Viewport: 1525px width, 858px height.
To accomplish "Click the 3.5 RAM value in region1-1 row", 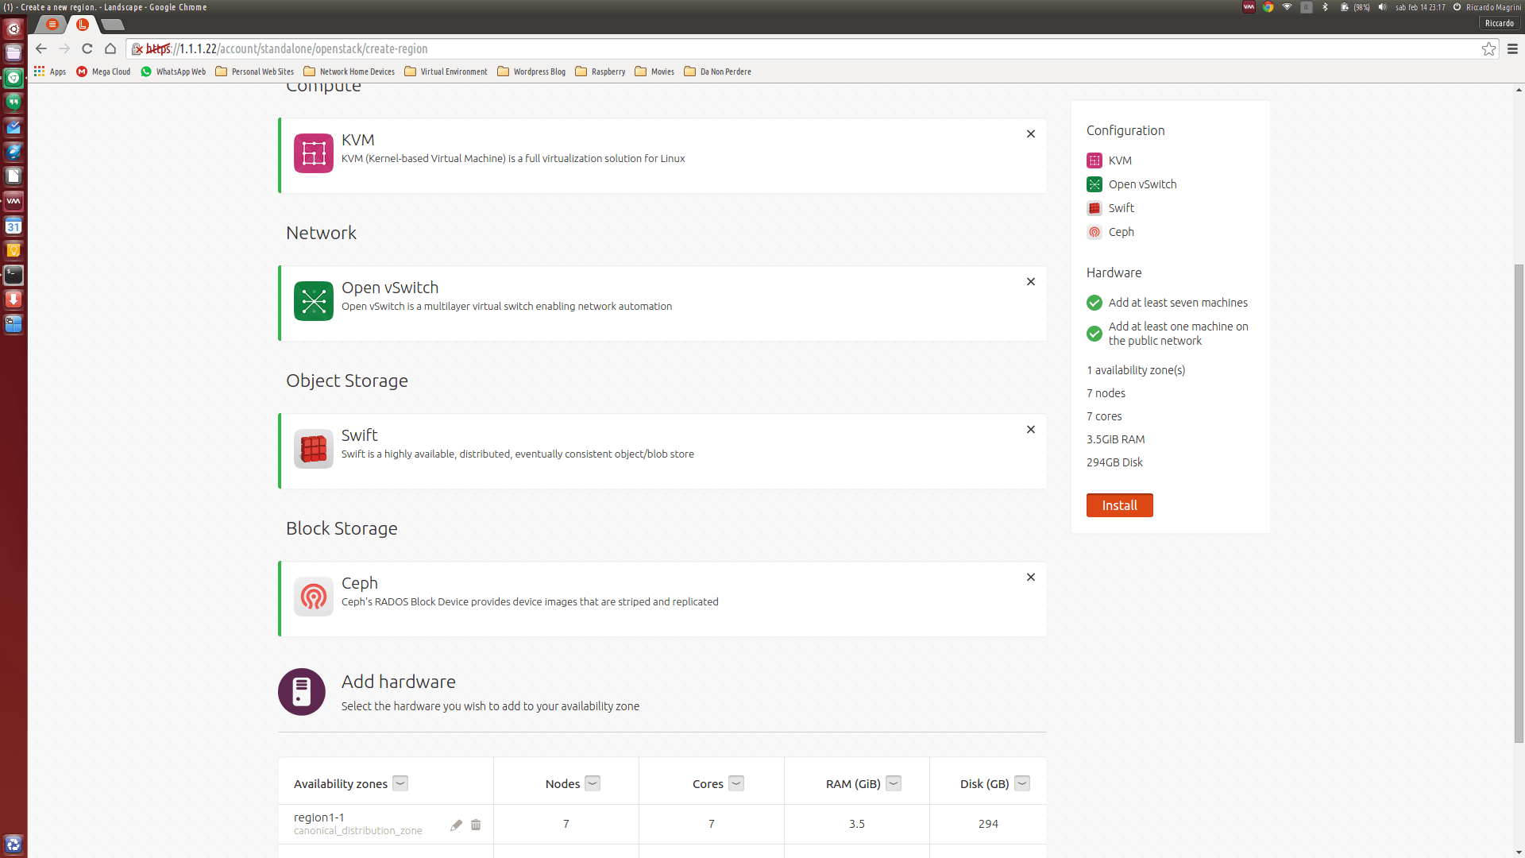I will 856,824.
